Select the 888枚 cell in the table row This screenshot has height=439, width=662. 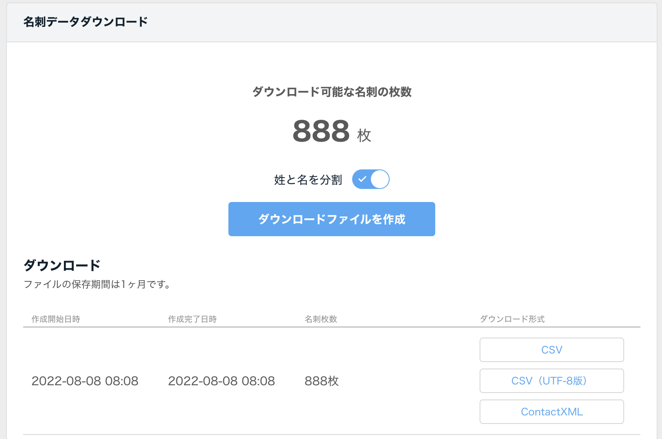[322, 381]
